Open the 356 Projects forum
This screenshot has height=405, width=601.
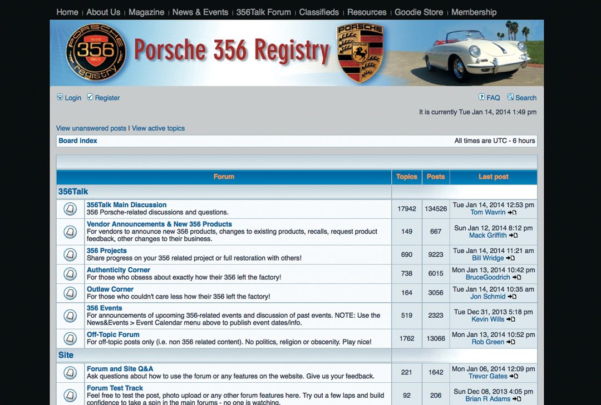[x=106, y=251]
